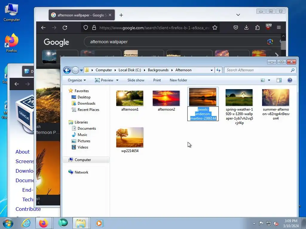
Task: Open Firefox hamburger application menu
Action: tap(279, 28)
